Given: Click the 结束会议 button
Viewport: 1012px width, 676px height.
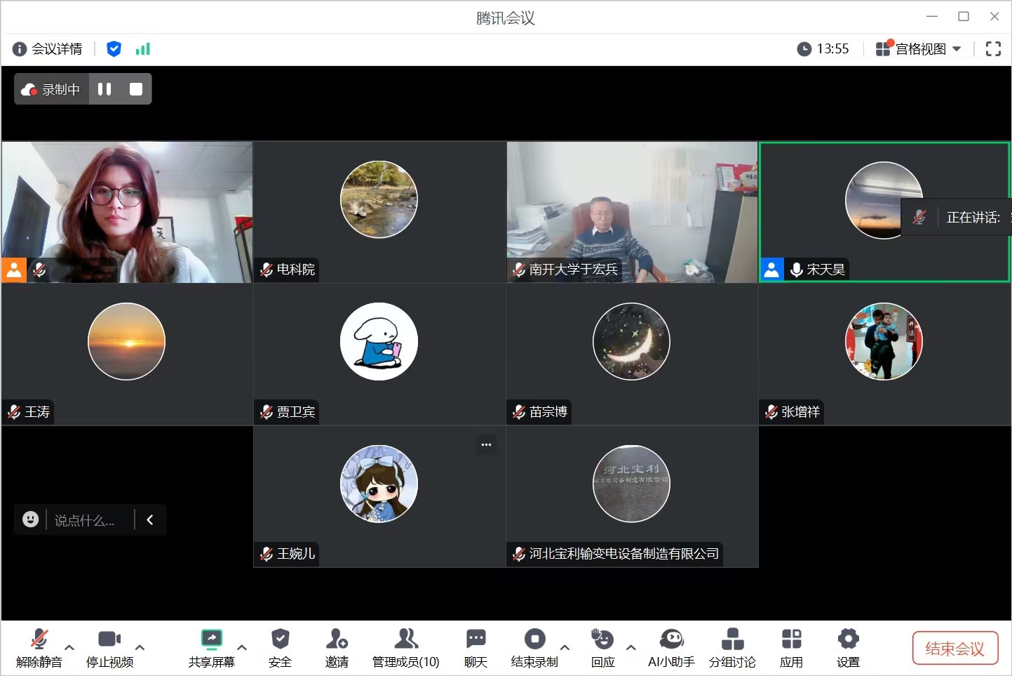Looking at the screenshot, I should tap(954, 648).
